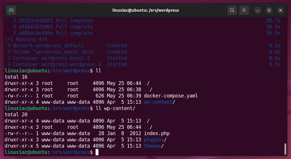Open a new terminal tab
The image size is (291, 159).
11,10
